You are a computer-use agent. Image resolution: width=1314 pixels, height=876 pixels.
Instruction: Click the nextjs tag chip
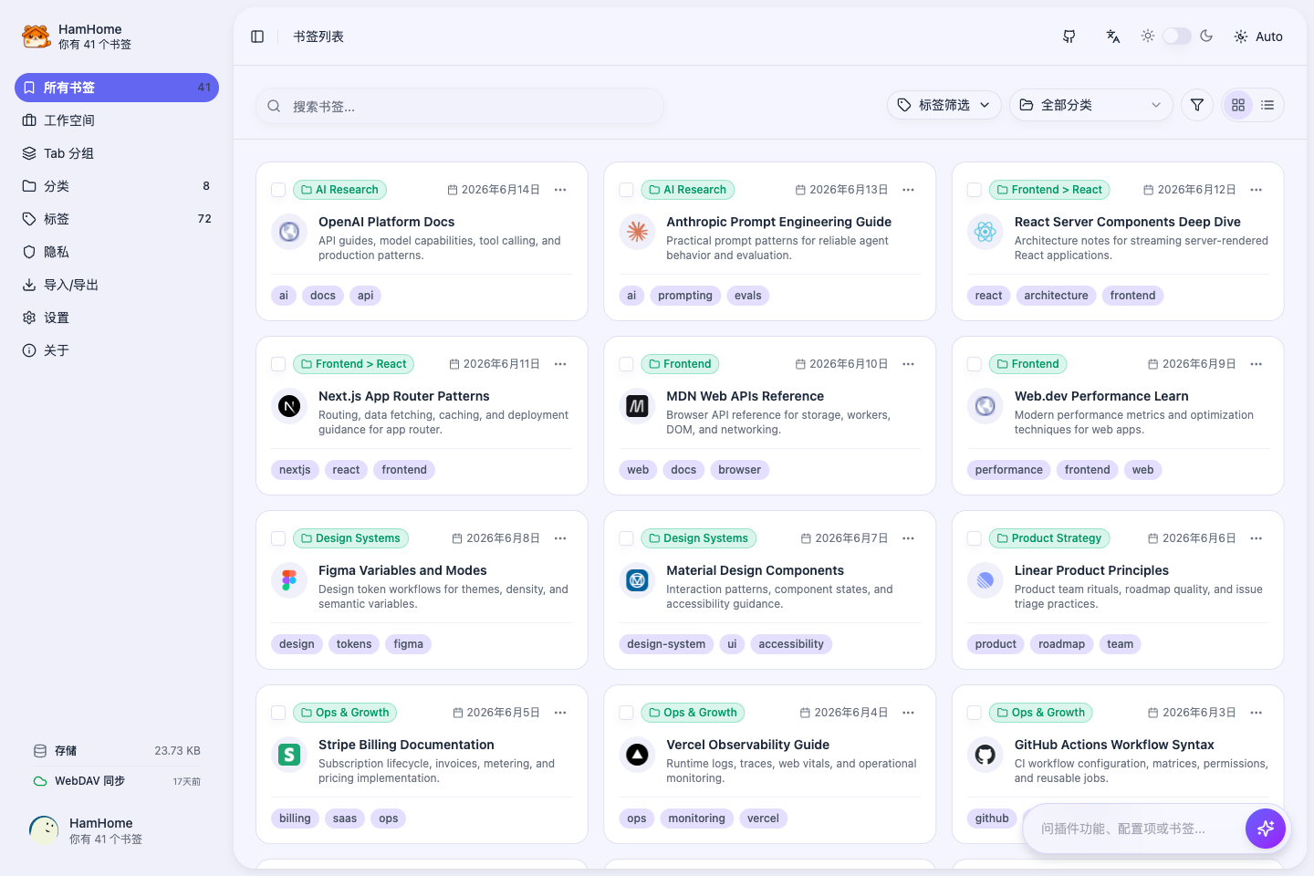[x=295, y=470]
